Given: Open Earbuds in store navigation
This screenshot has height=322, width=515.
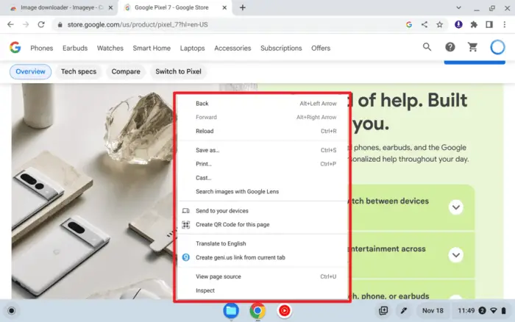Looking at the screenshot, I should (75, 48).
